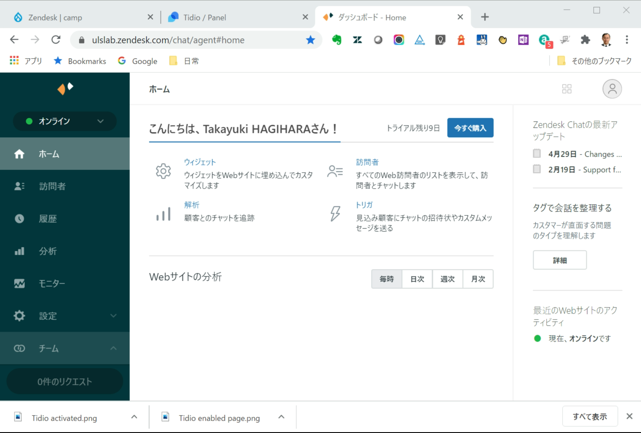Open the Zendesk products grid icon

[x=567, y=89]
